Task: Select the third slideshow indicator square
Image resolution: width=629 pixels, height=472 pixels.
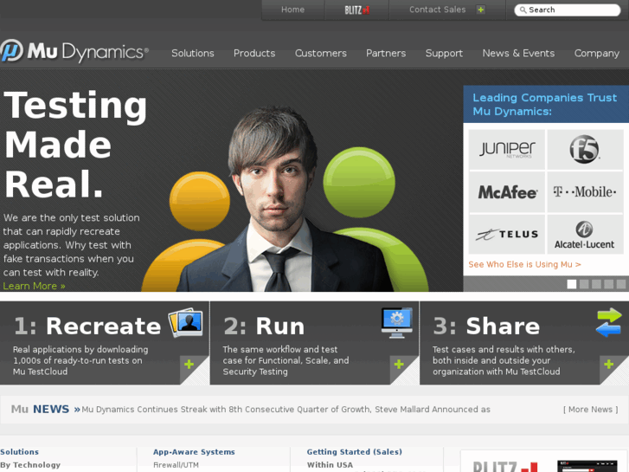Action: [x=596, y=284]
